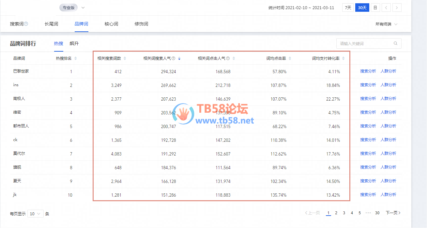
Task: Switch to the 长尾词 tab
Action: (51, 24)
